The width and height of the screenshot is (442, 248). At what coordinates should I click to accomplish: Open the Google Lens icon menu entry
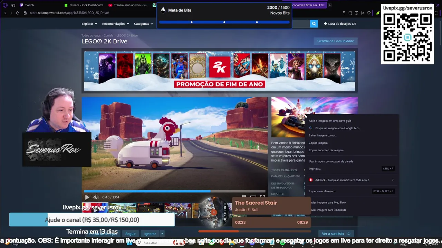tap(311, 128)
